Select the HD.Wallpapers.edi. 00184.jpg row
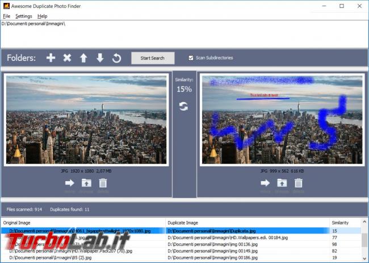Viewport: 369px width, 263px height. coord(181,237)
